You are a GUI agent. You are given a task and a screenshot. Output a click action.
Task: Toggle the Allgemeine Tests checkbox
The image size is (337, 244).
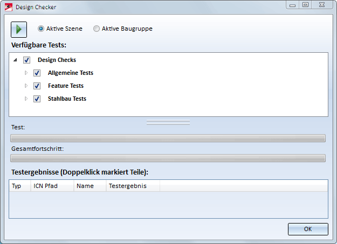(x=37, y=73)
